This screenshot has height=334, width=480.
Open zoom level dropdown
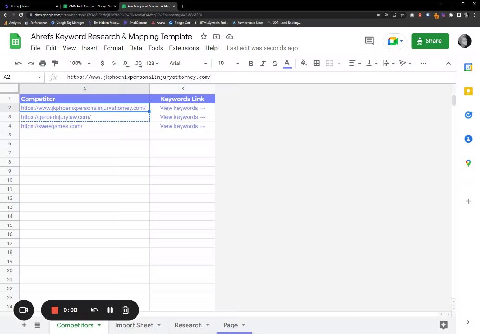pos(80,63)
